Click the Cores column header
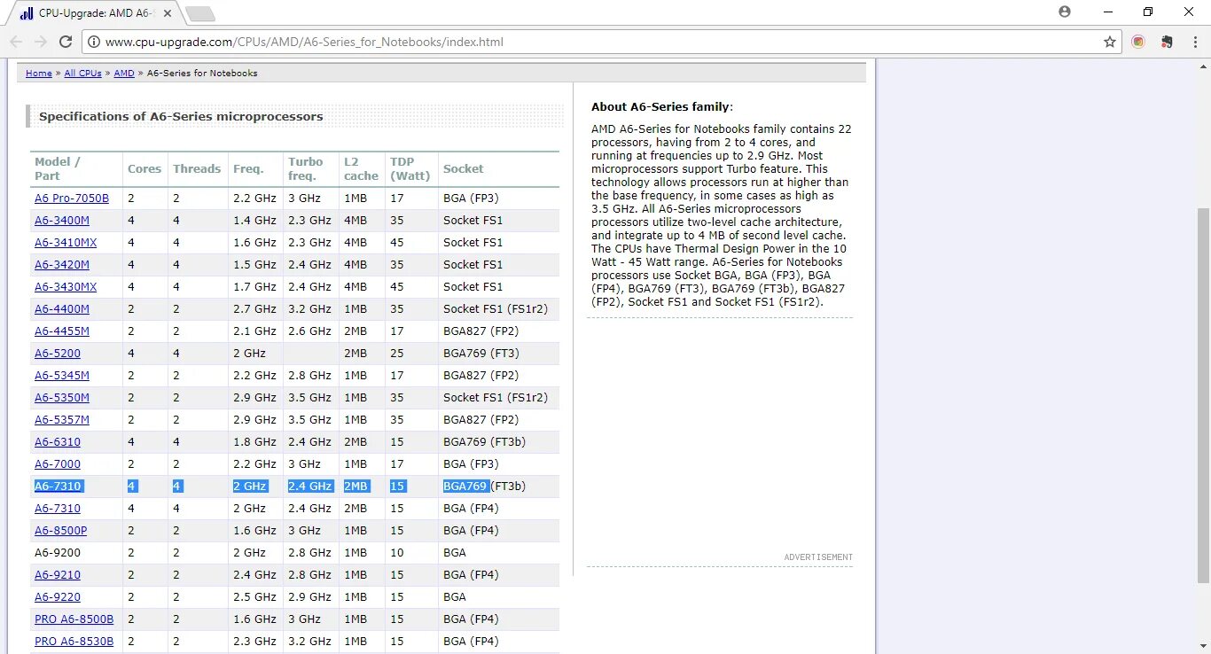Viewport: 1211px width, 654px height. (x=145, y=168)
